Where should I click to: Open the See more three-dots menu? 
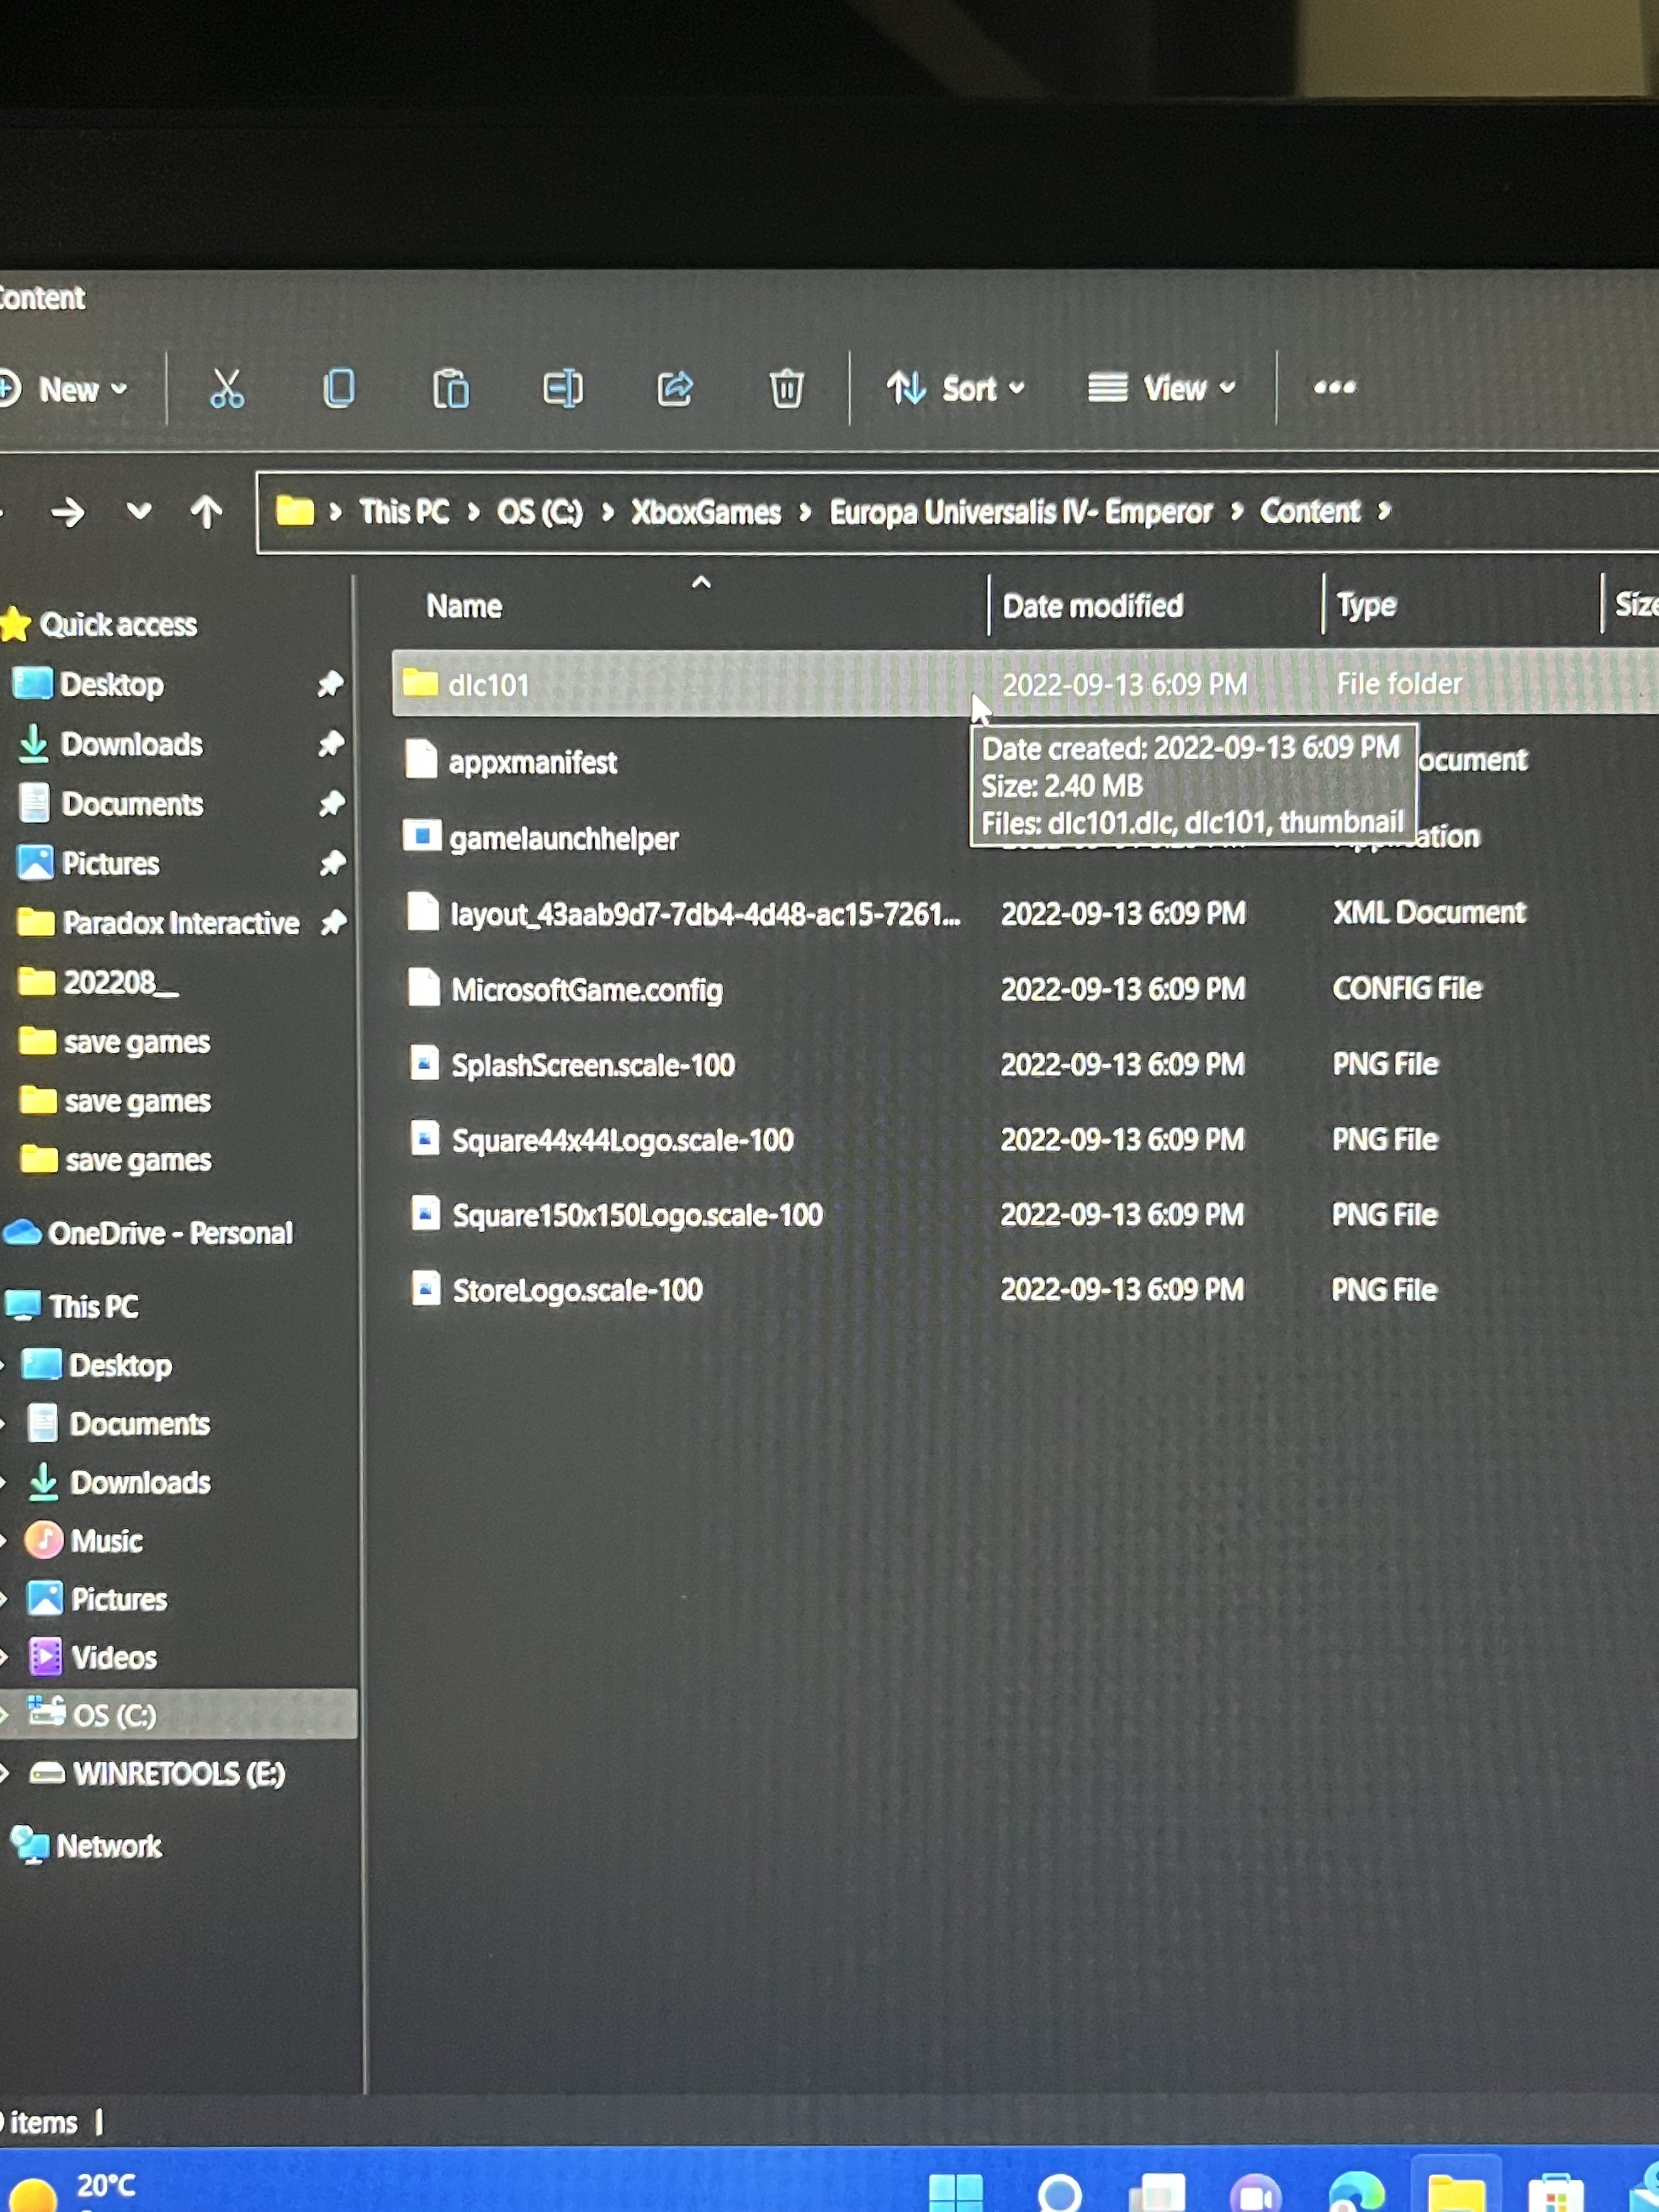click(1334, 388)
